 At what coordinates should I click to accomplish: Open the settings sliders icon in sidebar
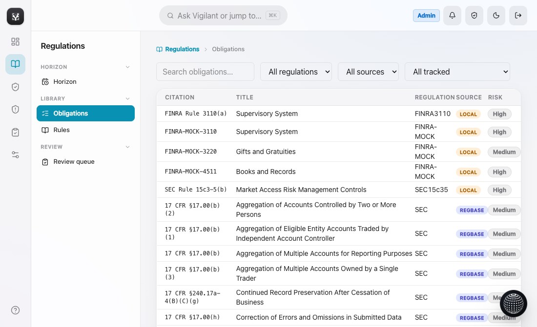tap(16, 154)
